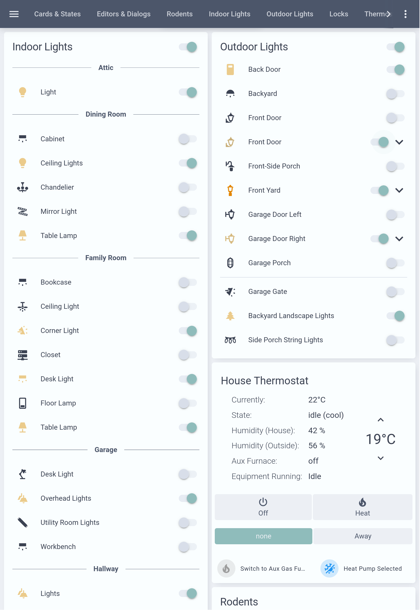Viewport: 420px width, 610px height.
Task: Expand the Garage Door Right chevron
Action: pyautogui.click(x=400, y=239)
